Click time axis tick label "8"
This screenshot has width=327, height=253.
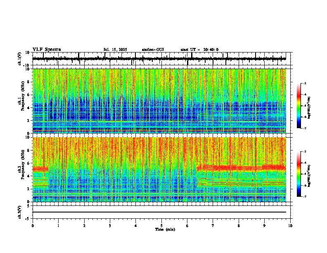(239, 226)
